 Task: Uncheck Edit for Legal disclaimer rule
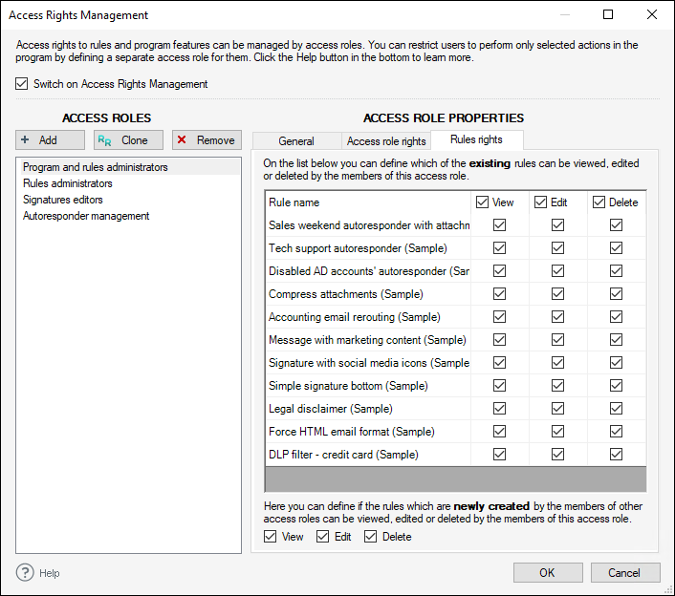click(x=558, y=409)
